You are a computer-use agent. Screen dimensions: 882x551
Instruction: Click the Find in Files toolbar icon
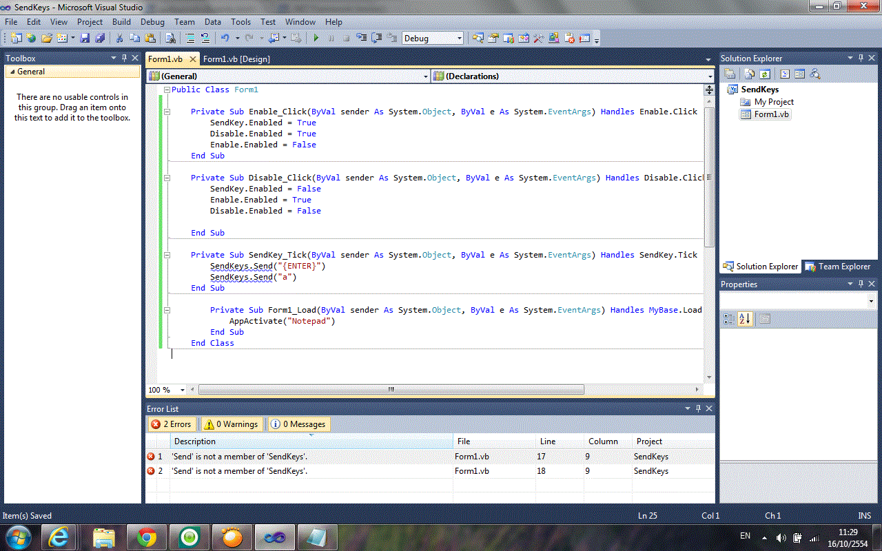170,39
